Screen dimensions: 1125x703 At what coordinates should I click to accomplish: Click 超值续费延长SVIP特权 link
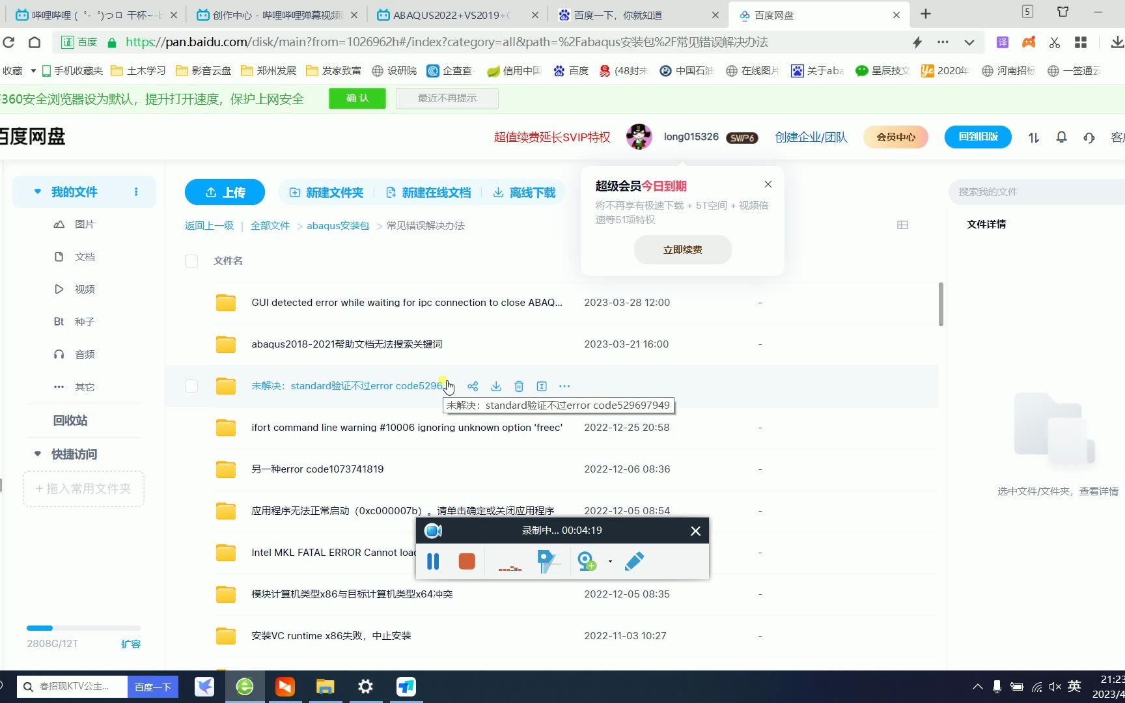tap(552, 137)
